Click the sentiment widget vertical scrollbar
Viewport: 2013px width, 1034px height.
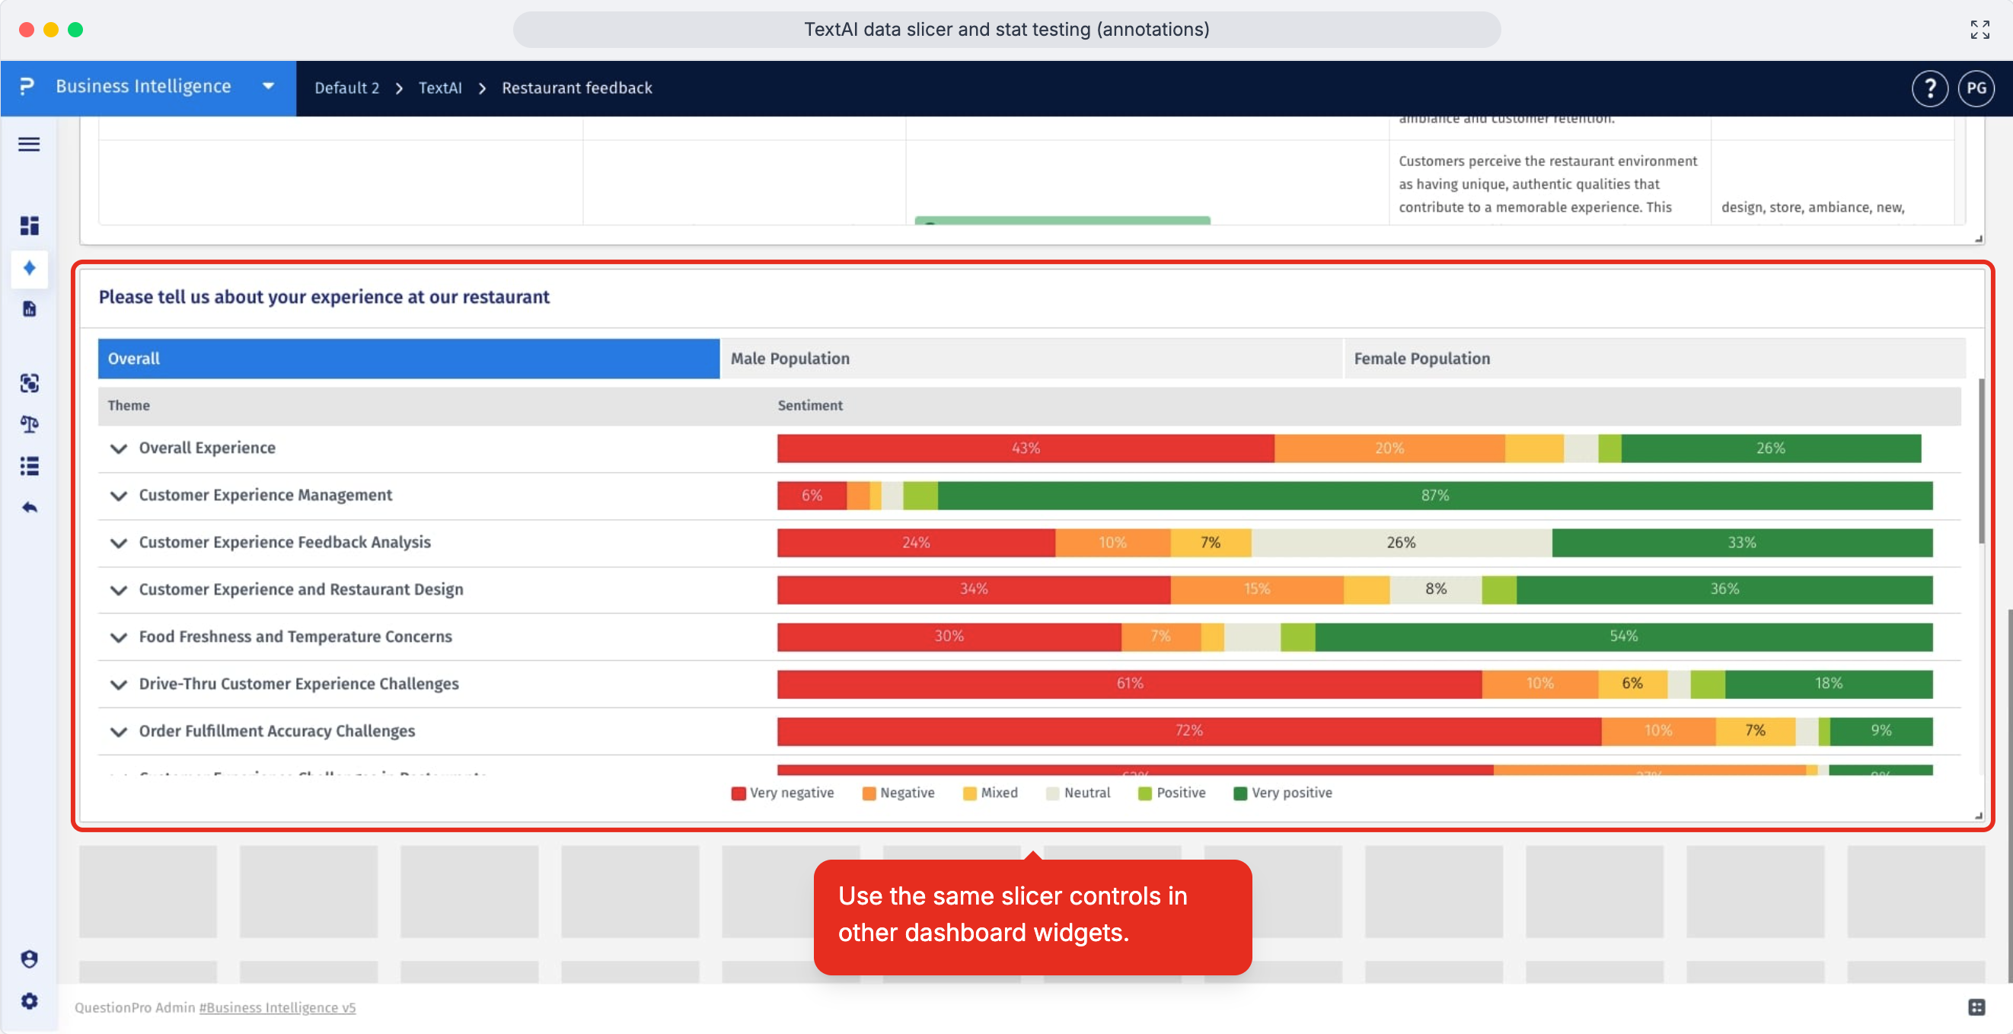[1980, 461]
